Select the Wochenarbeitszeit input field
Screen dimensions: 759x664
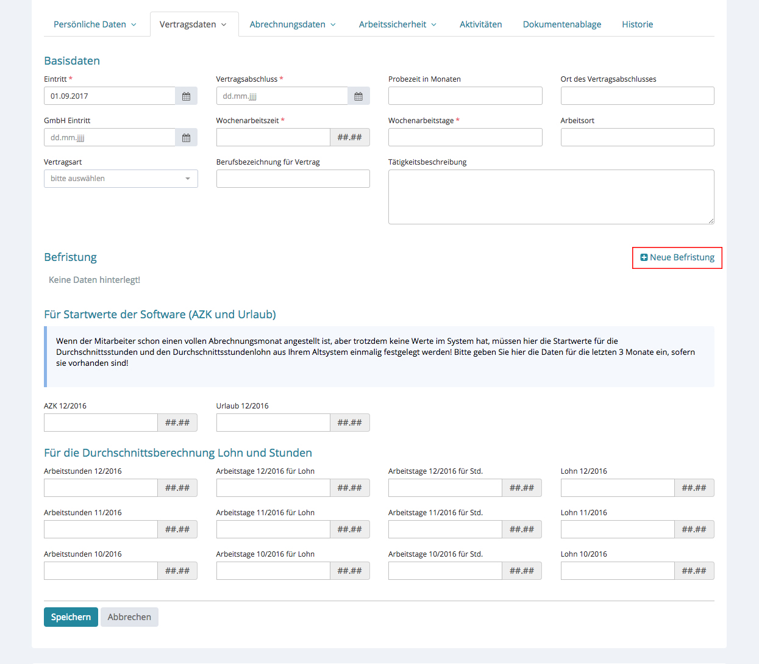[x=273, y=138]
